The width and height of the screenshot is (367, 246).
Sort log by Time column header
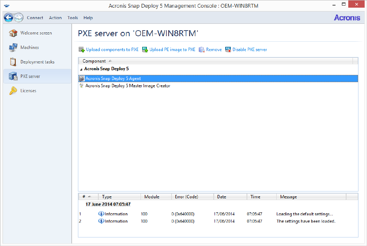click(x=262, y=197)
